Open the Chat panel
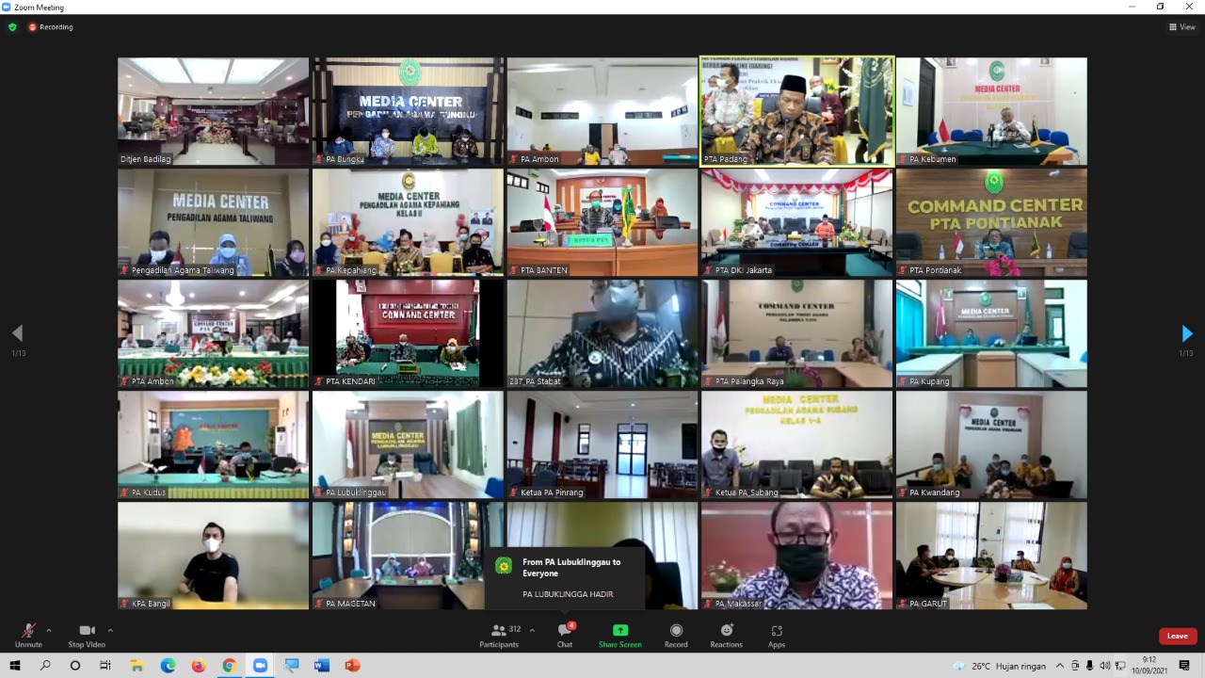 [564, 635]
